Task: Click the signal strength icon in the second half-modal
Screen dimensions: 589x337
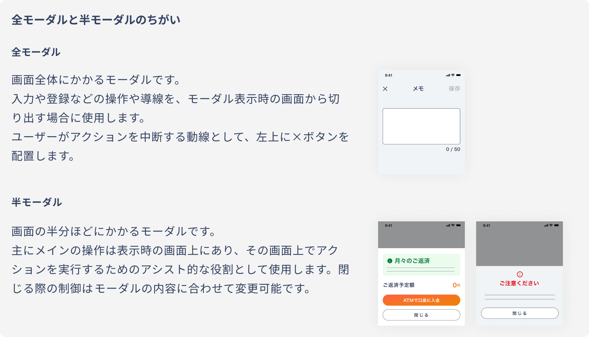Action: (x=546, y=225)
